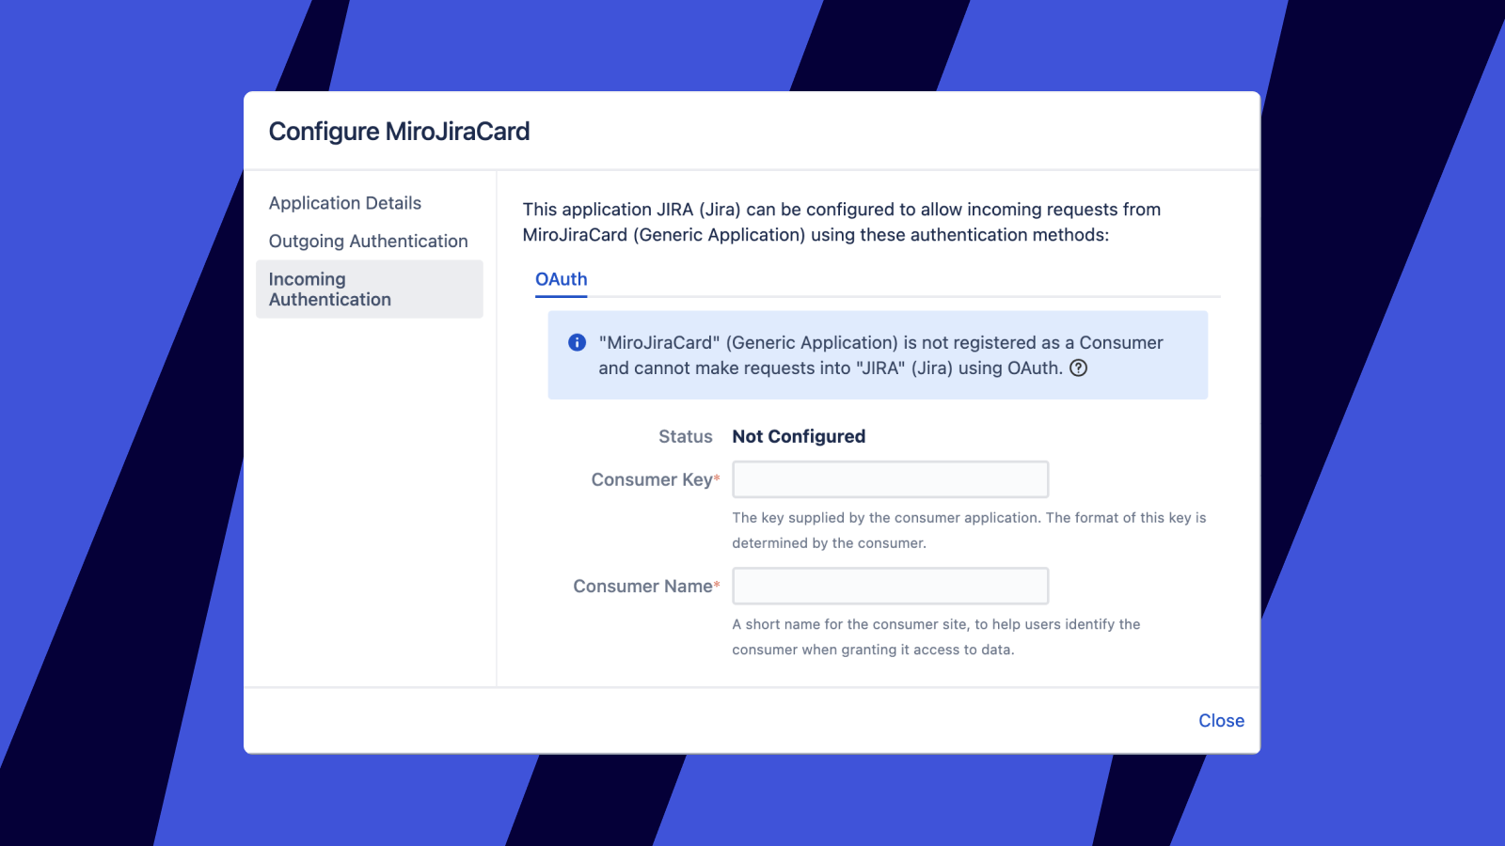Click the Consumer Name help description text
The image size is (1505, 846).
click(x=935, y=636)
